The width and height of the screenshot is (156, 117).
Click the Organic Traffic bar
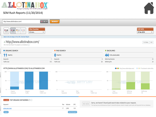(29, 81)
